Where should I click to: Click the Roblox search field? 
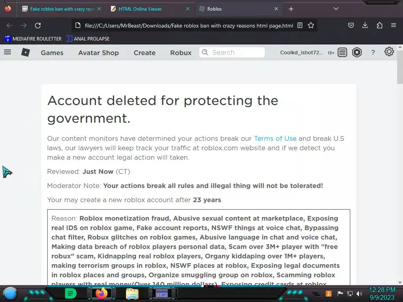232,52
